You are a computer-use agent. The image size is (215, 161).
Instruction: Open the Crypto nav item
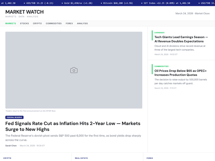click(x=37, y=23)
